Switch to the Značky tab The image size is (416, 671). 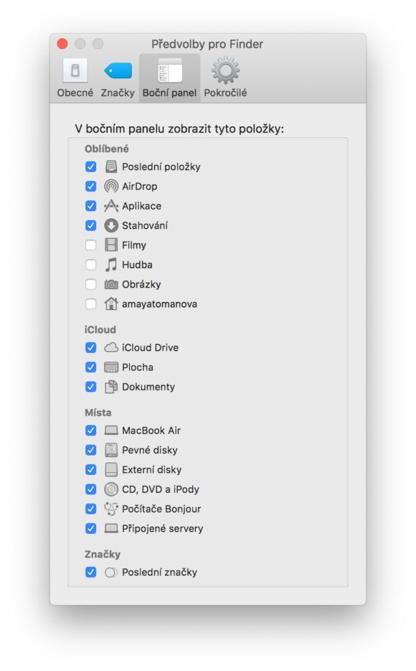(x=116, y=75)
